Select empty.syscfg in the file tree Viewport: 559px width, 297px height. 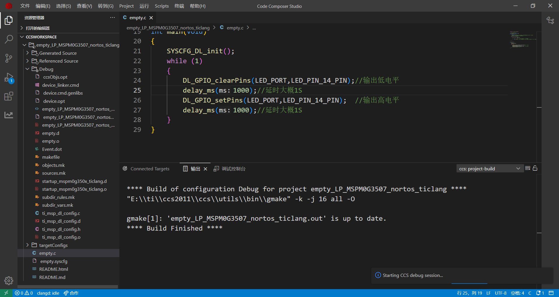pyautogui.click(x=54, y=261)
